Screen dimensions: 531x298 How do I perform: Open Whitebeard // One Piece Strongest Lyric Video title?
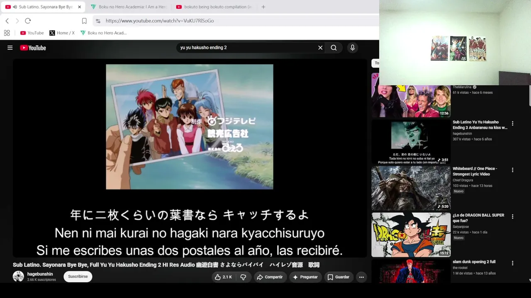(x=475, y=171)
